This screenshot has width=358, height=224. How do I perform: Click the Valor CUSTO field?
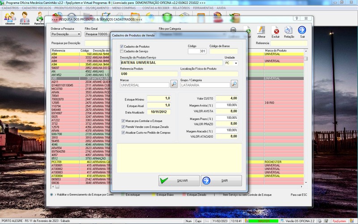pyautogui.click(x=227, y=98)
